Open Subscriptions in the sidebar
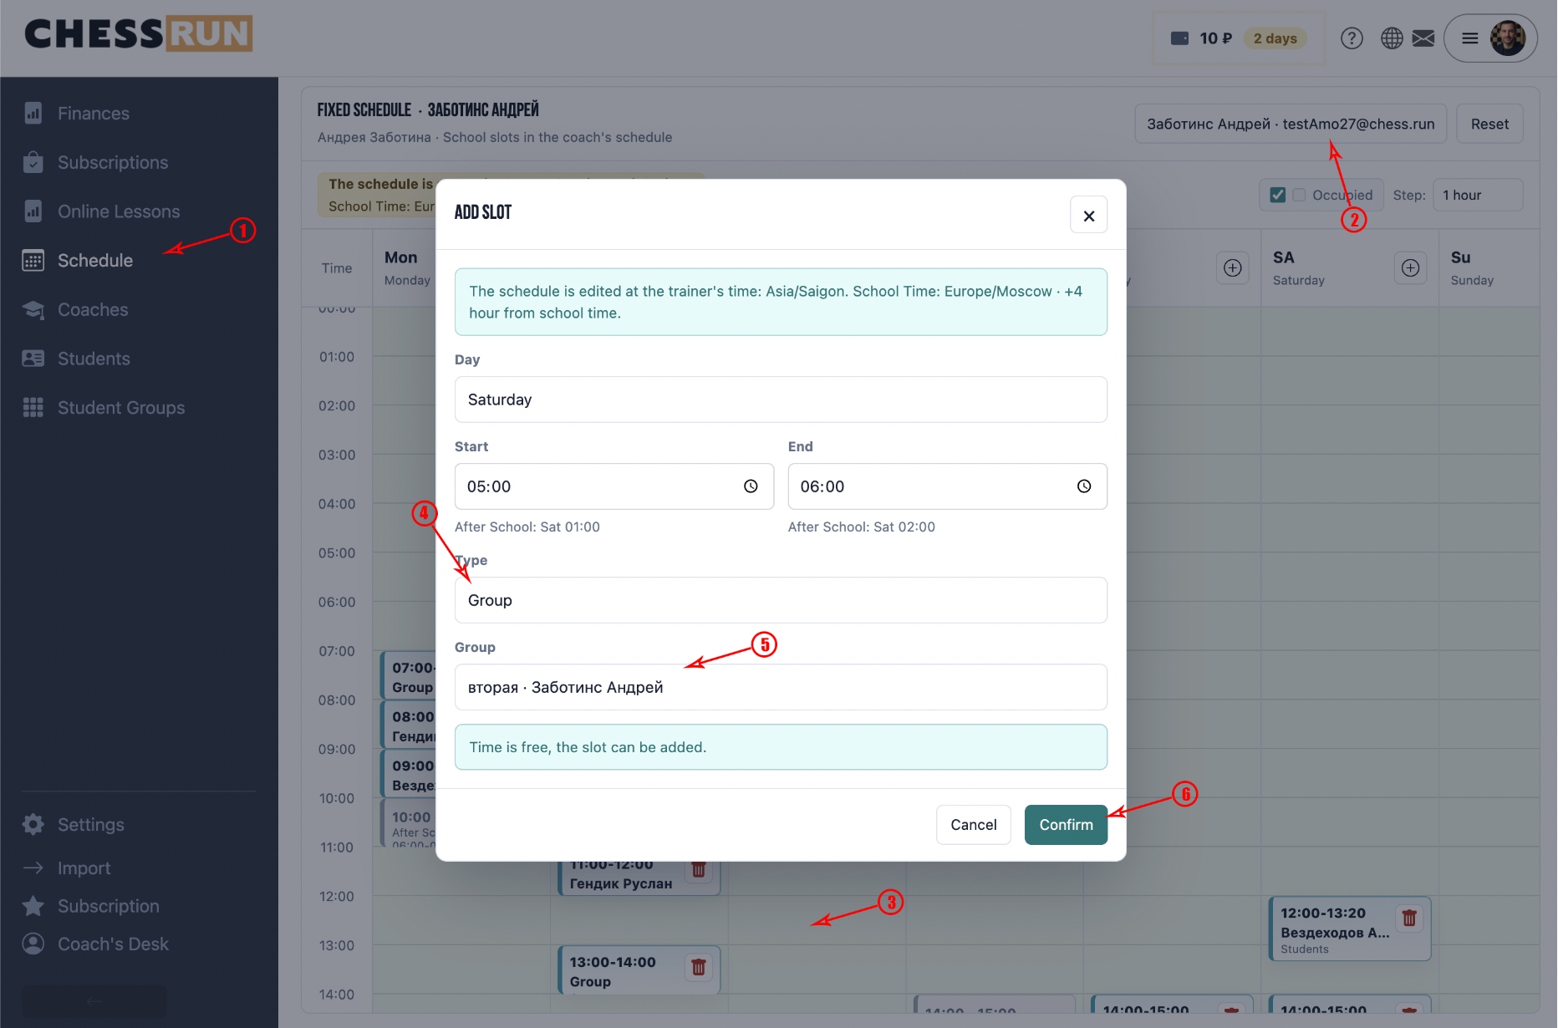 tap(112, 162)
